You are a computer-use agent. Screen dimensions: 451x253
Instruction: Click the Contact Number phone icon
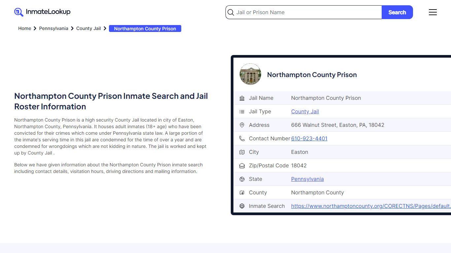(x=242, y=139)
